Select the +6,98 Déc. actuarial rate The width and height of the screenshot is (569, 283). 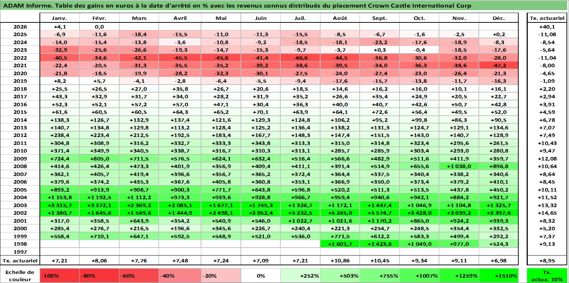499,261
